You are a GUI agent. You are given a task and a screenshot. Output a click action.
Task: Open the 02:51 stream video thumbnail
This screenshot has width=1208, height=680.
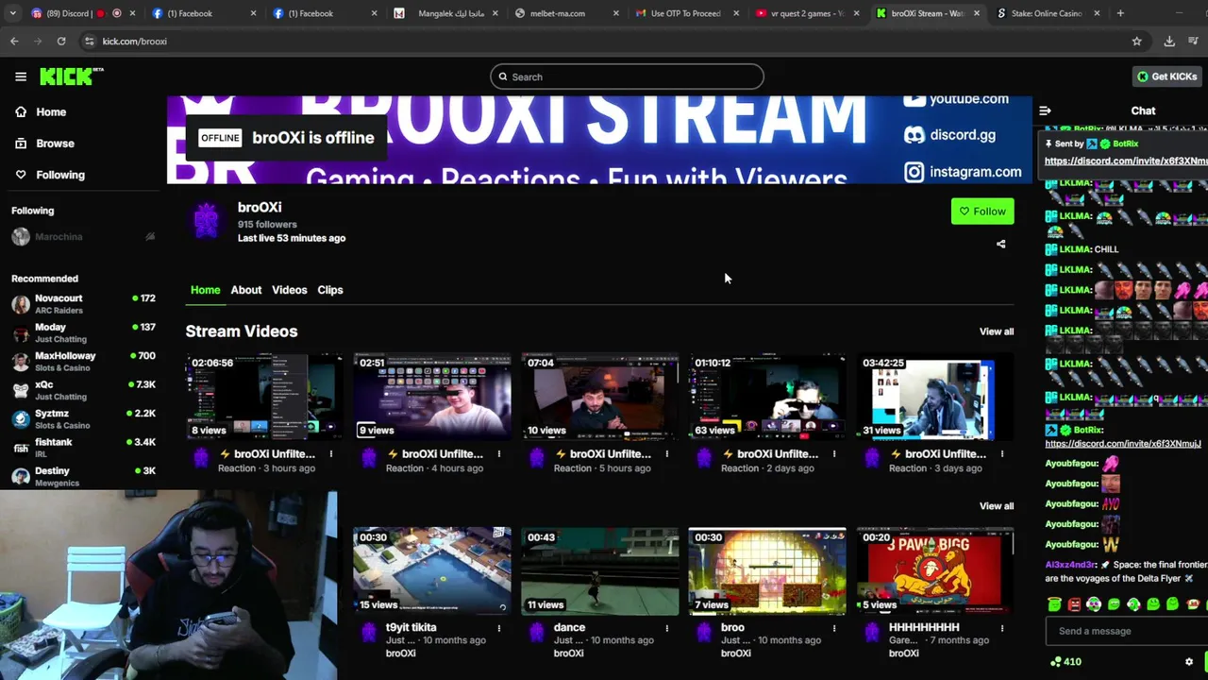click(432, 397)
